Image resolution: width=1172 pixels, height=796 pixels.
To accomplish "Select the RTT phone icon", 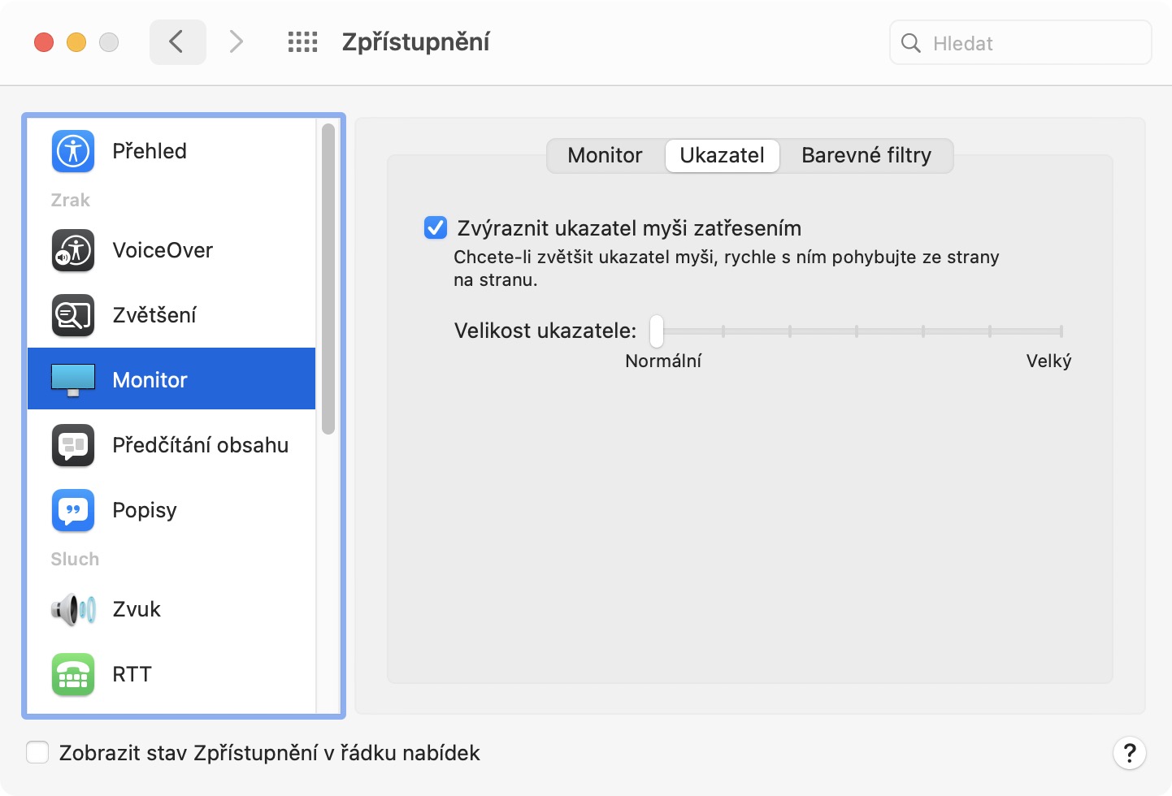I will point(73,674).
